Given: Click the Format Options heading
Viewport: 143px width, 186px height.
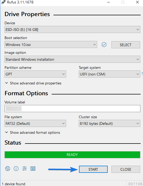Looking at the screenshot, I should click(26, 93).
